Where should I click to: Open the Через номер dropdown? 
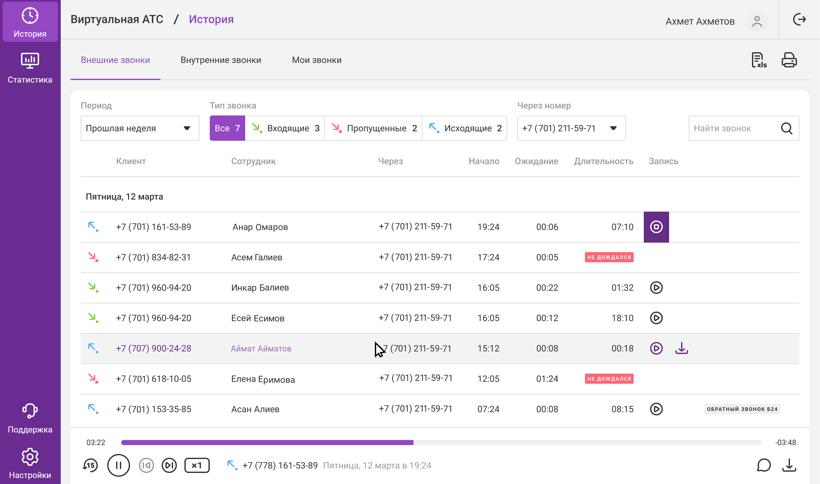tap(571, 128)
